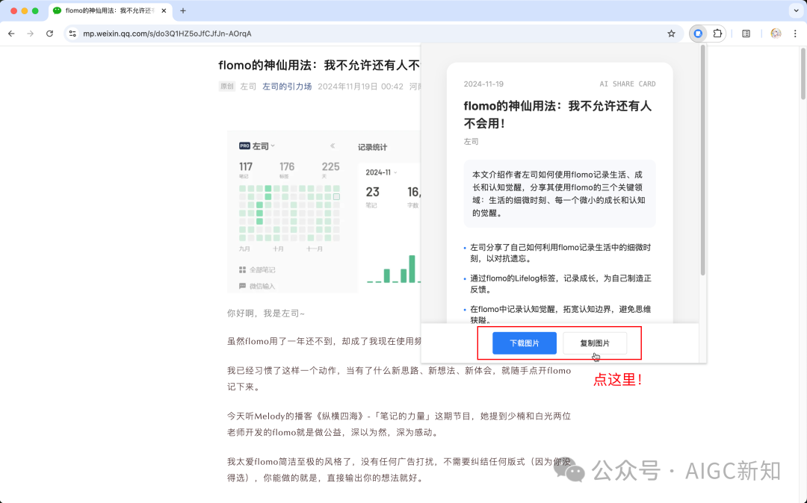807x503 pixels.
Task: Click the 原创 tag label
Action: tap(227, 87)
